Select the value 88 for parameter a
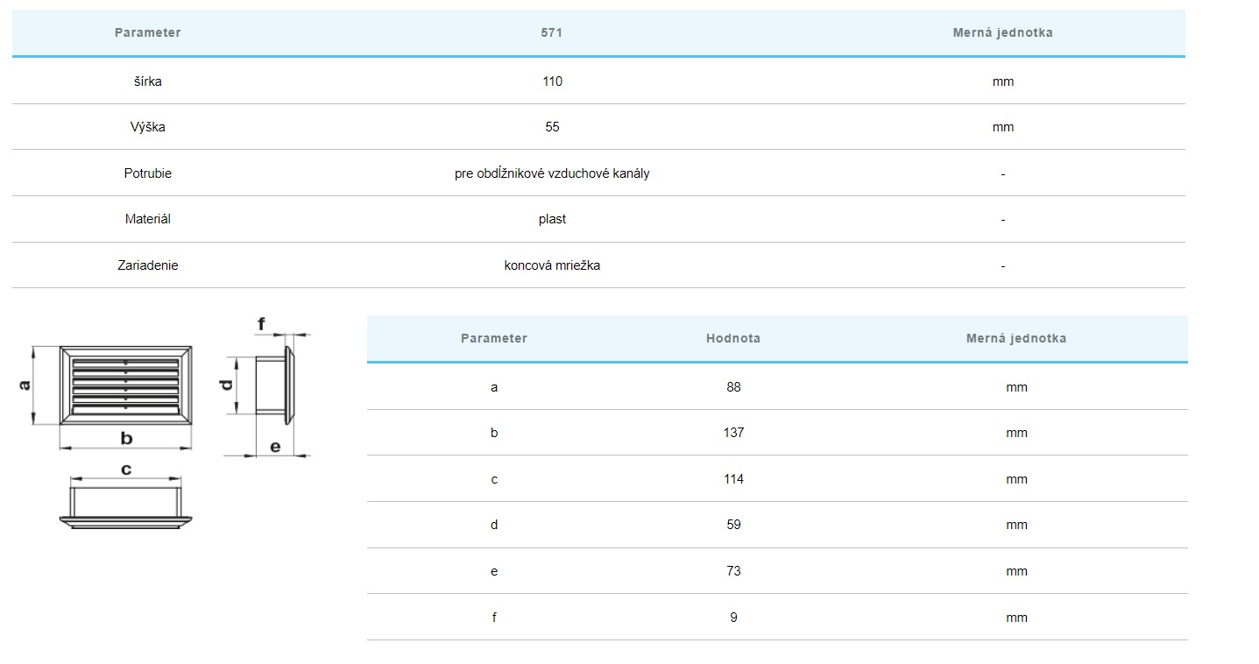The width and height of the screenshot is (1259, 664). click(733, 387)
